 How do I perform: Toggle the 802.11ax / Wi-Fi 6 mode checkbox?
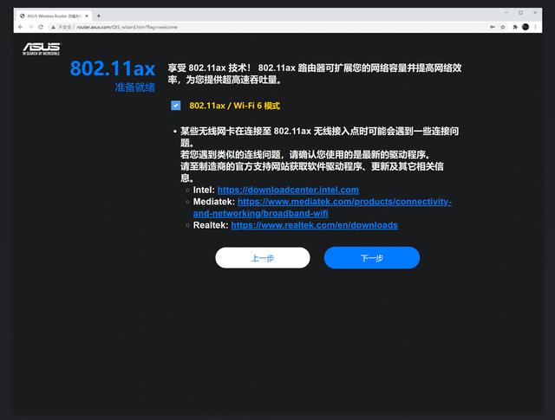click(x=175, y=106)
